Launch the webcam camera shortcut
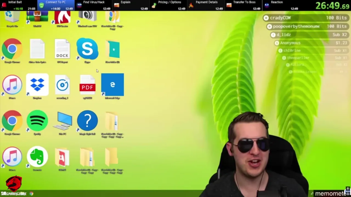 point(87,18)
